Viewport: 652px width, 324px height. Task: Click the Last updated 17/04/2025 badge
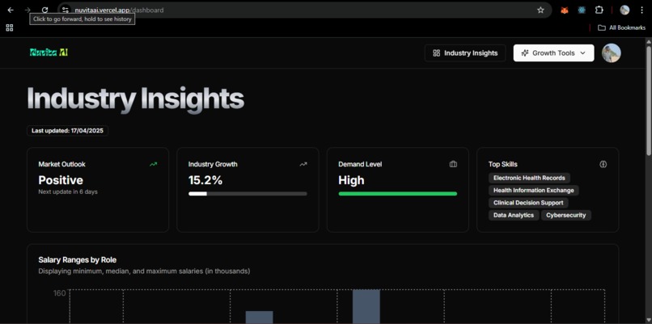68,130
